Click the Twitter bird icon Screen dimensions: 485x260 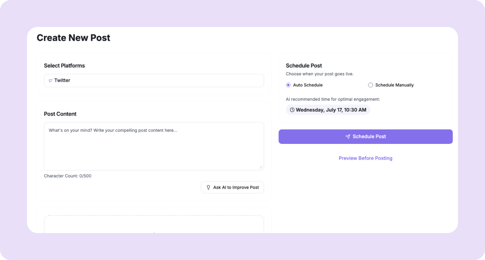[x=50, y=81]
